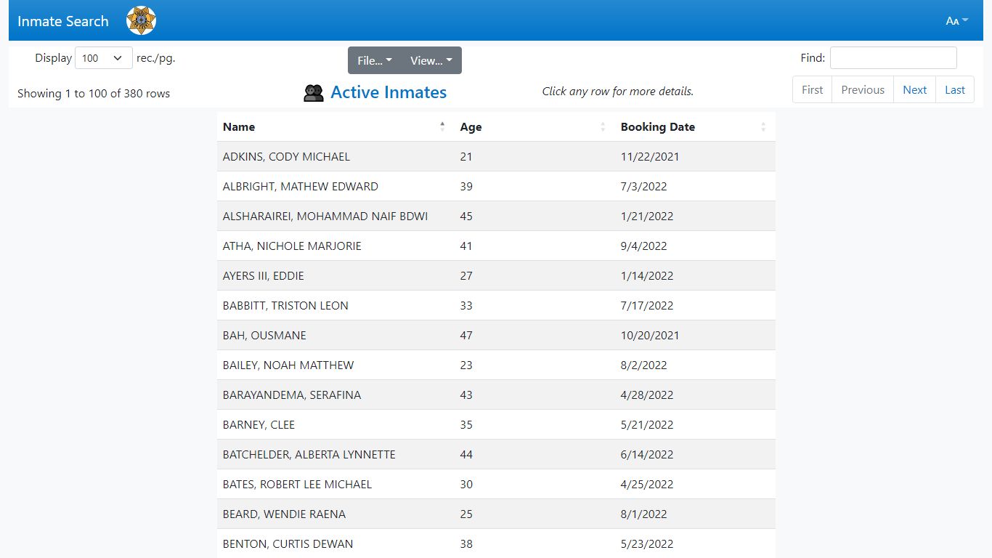Select the BARAYANDEMA, SERAFINA row
Screen dimensions: 992x558
(x=496, y=395)
